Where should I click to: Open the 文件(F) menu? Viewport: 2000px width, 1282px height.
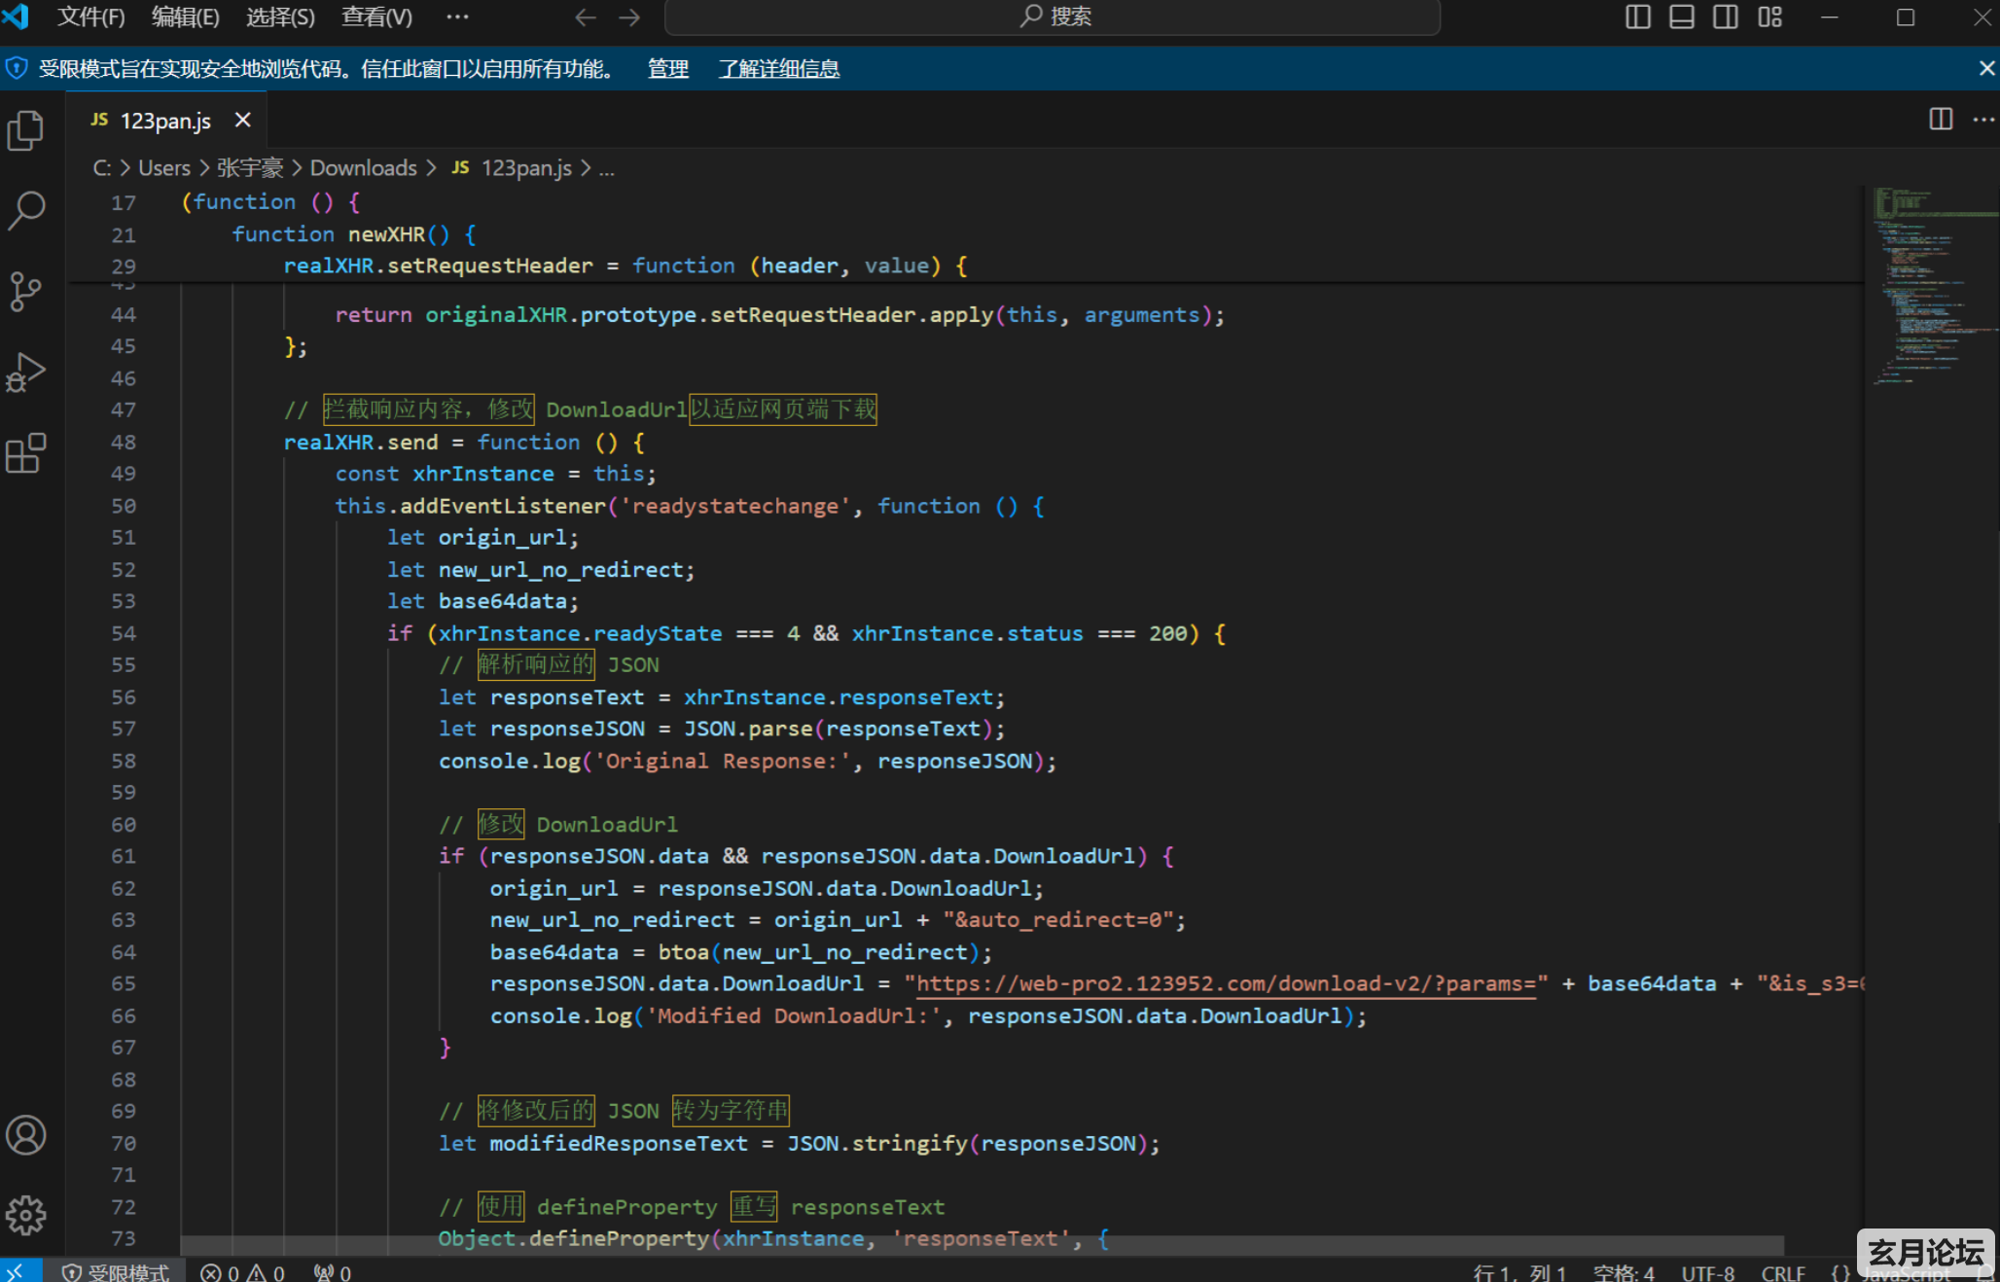(x=91, y=17)
